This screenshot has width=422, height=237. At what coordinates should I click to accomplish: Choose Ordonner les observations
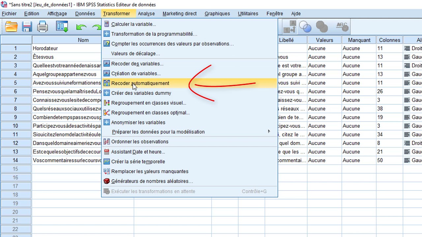click(x=189, y=142)
